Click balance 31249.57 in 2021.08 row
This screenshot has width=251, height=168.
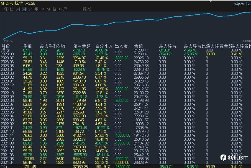coord(141,147)
